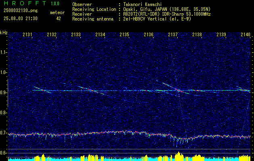The width and height of the screenshot is (254, 161).
Task: Click the kHz axis unit label
Action: [x=4, y=33]
